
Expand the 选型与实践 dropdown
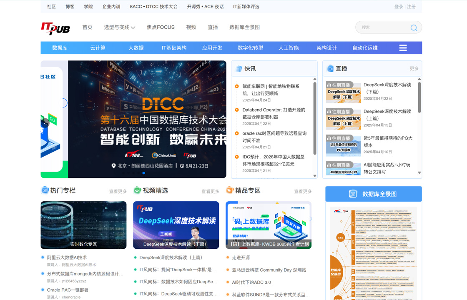tap(119, 27)
